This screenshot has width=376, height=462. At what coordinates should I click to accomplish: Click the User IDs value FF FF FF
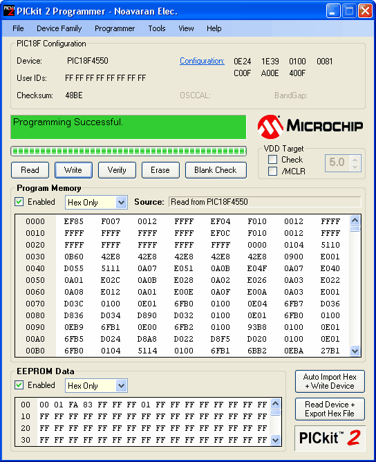[x=106, y=78]
